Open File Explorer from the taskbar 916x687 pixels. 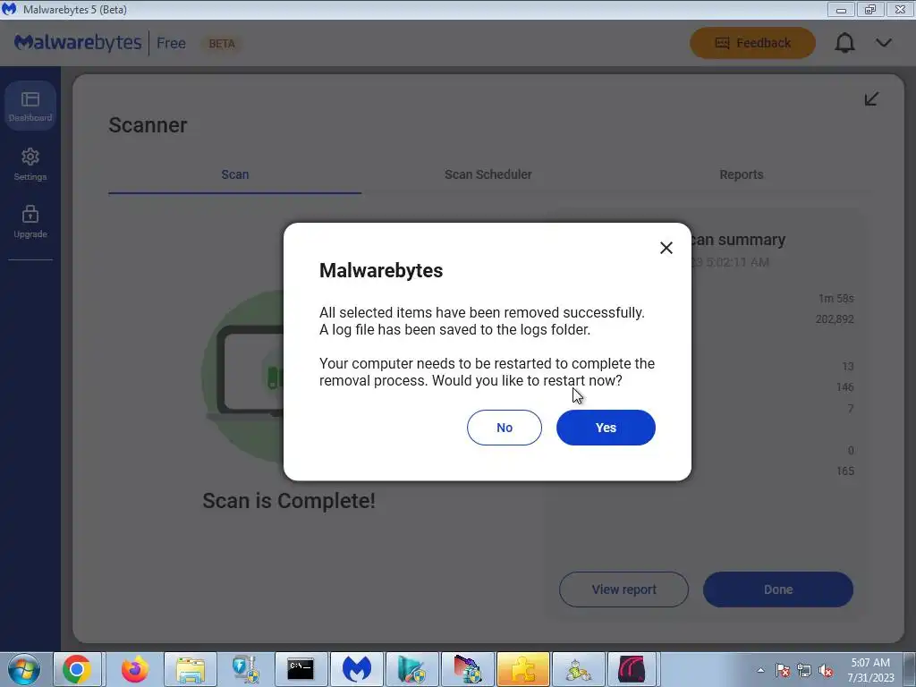pos(191,669)
